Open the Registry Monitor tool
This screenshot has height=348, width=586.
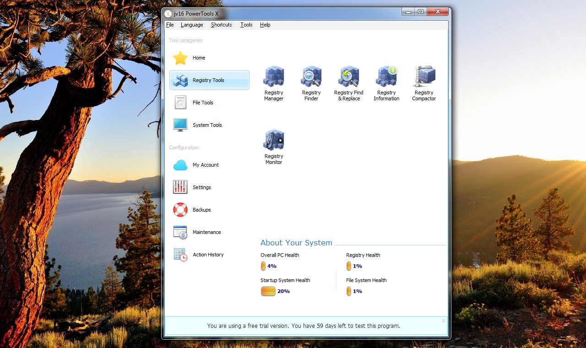pyautogui.click(x=274, y=147)
